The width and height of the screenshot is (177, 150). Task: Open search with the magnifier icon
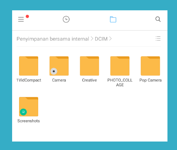click(x=158, y=19)
